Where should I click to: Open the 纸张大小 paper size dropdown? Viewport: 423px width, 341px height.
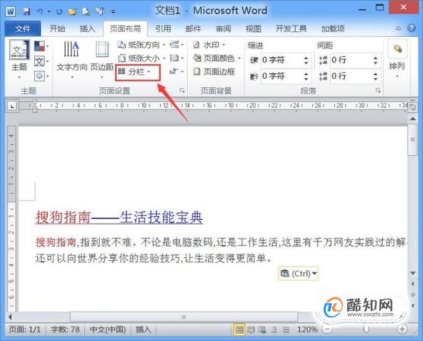point(141,58)
